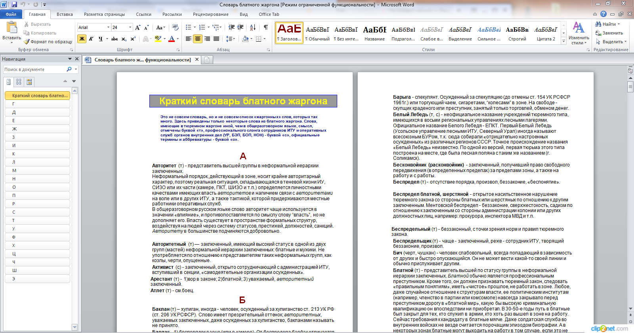Save document with the quick access floppy icon
The height and width of the screenshot is (333, 634).
(x=14, y=4)
